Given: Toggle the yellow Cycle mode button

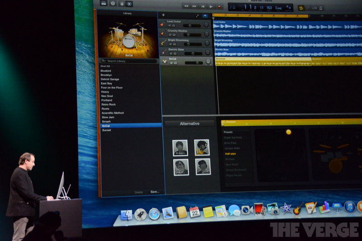Looking at the screenshot, I should click(x=301, y=8).
